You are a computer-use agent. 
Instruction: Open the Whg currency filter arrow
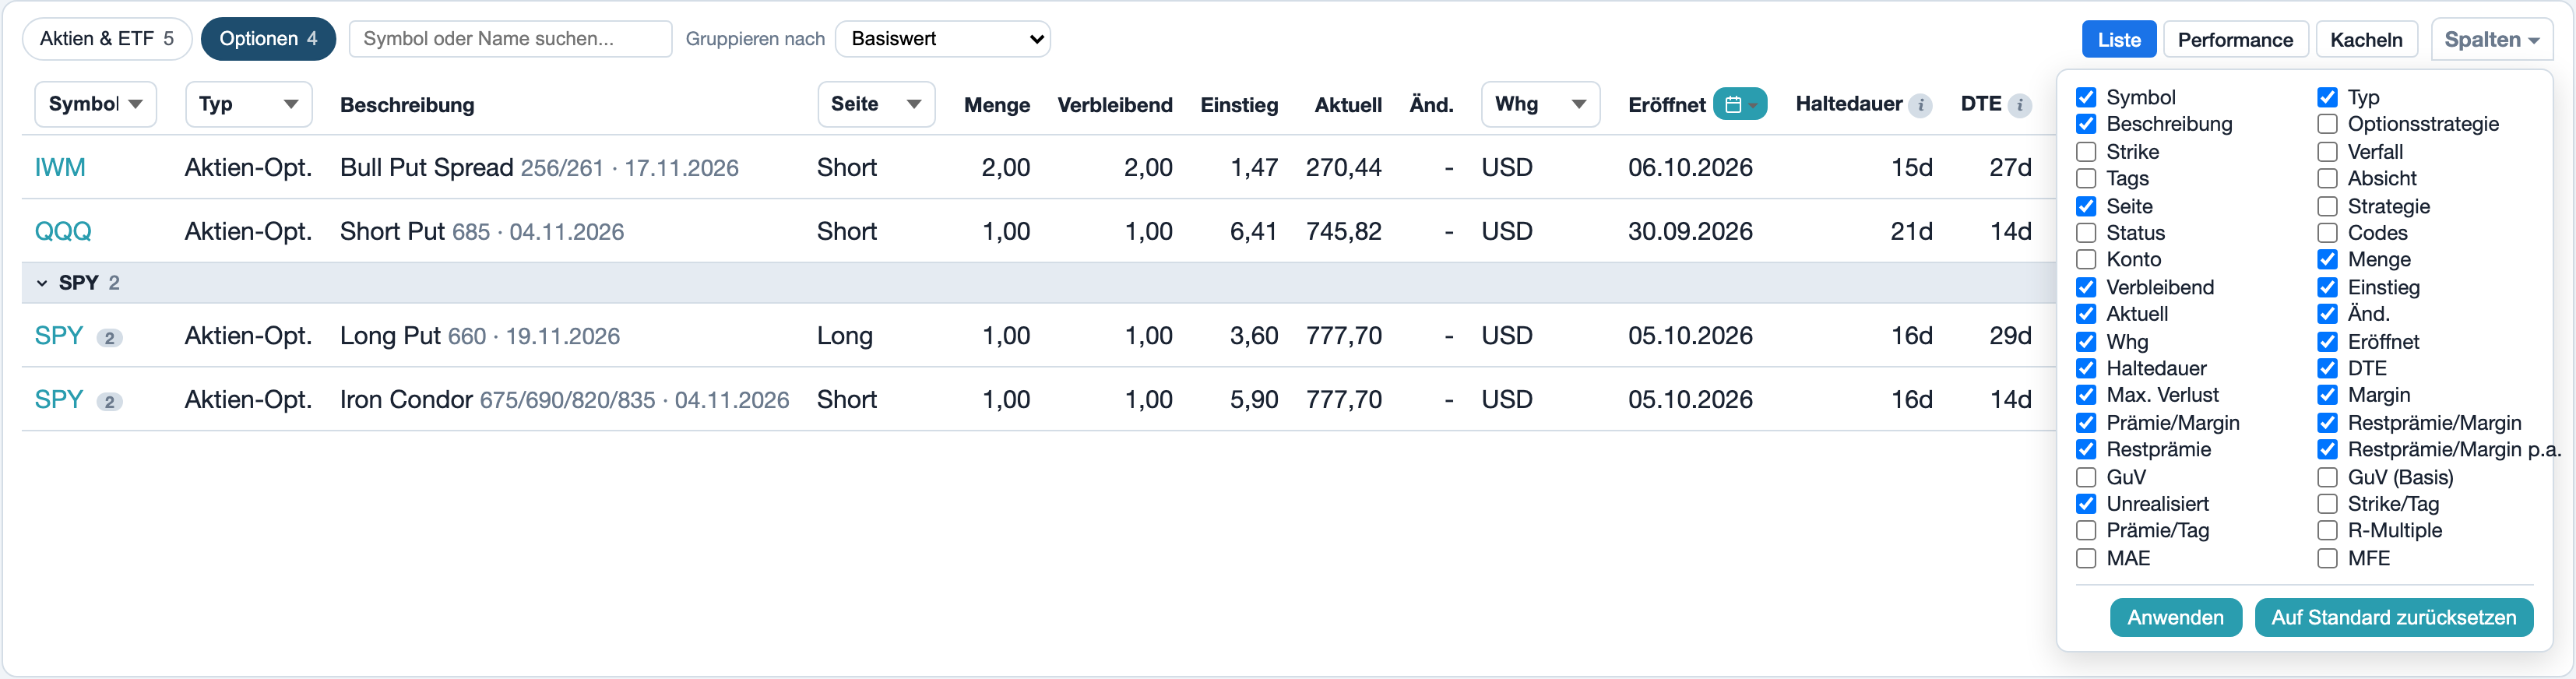click(x=1578, y=104)
